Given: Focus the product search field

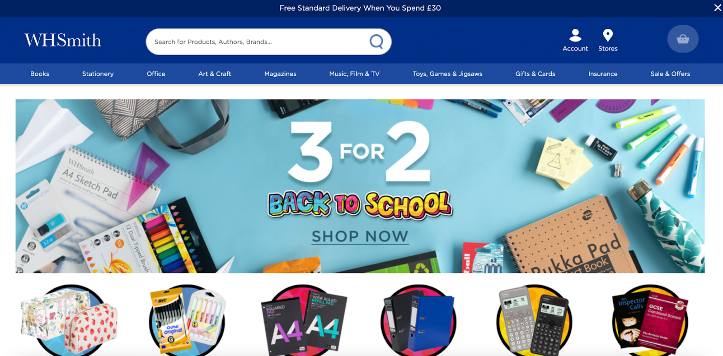Looking at the screenshot, I should tap(260, 42).
